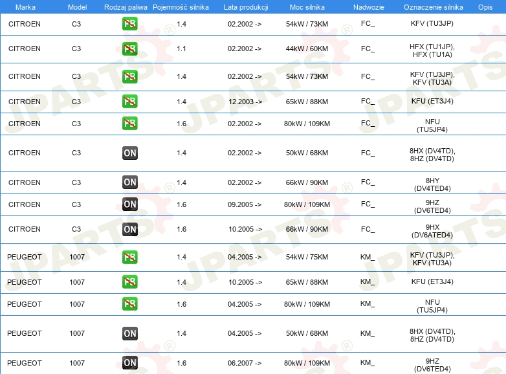The width and height of the screenshot is (506, 374).
Task: Select the 54kW / 75KM power cell
Action: point(307,257)
